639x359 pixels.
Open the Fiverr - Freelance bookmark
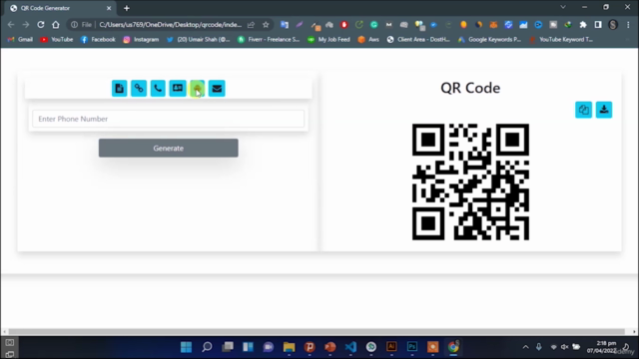pos(269,40)
